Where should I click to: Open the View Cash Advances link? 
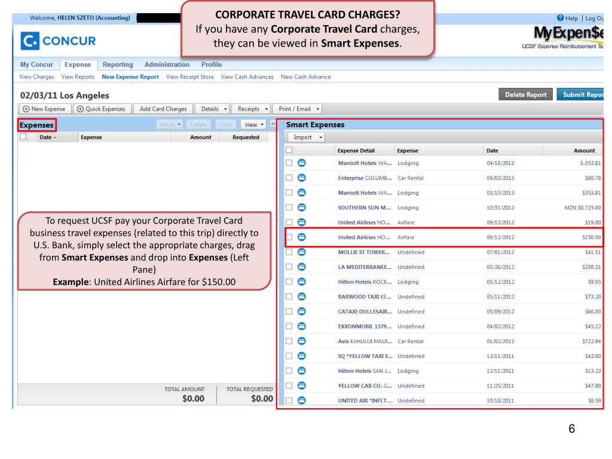pyautogui.click(x=247, y=77)
